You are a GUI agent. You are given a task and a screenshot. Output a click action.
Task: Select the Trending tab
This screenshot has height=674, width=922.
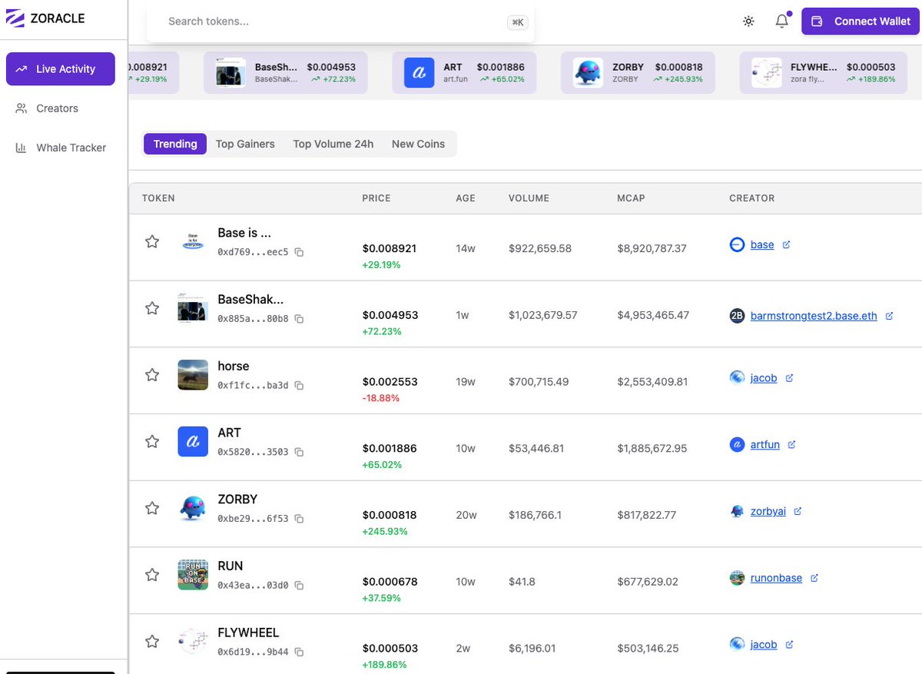175,144
